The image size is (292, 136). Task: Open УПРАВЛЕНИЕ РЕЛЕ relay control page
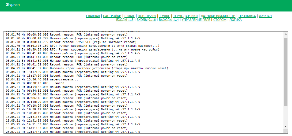pyautogui.click(x=196, y=20)
